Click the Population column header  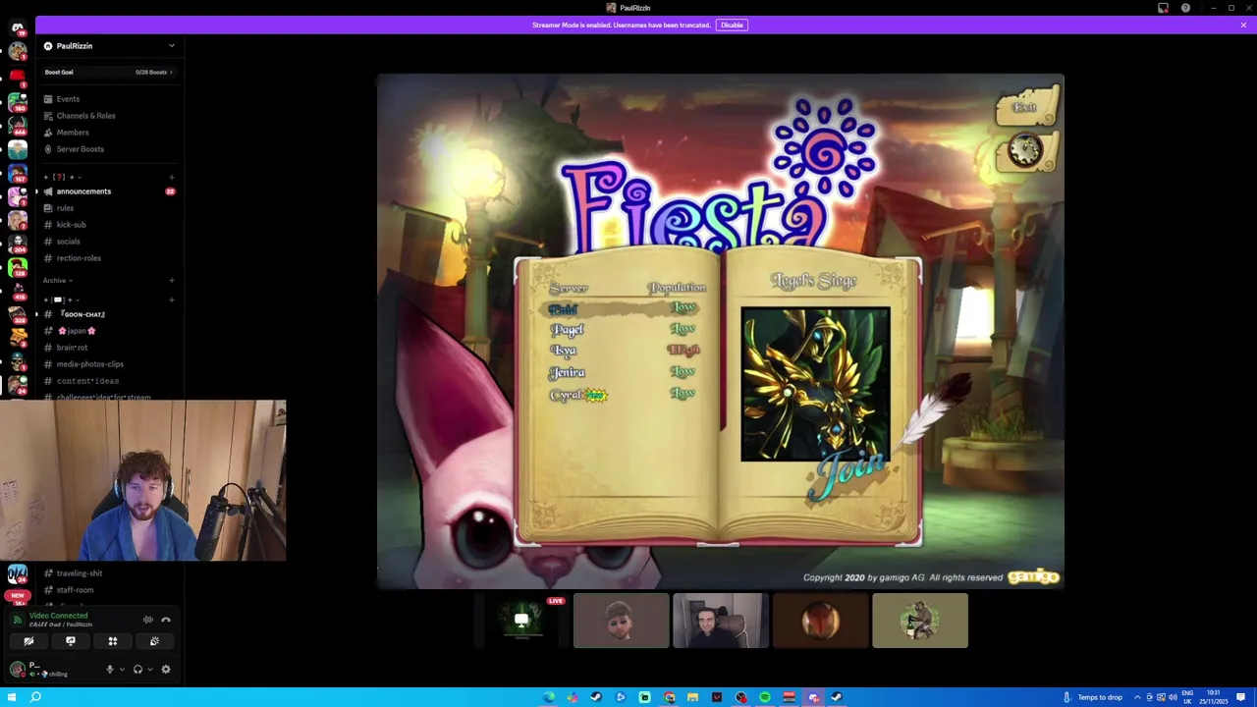tap(677, 288)
